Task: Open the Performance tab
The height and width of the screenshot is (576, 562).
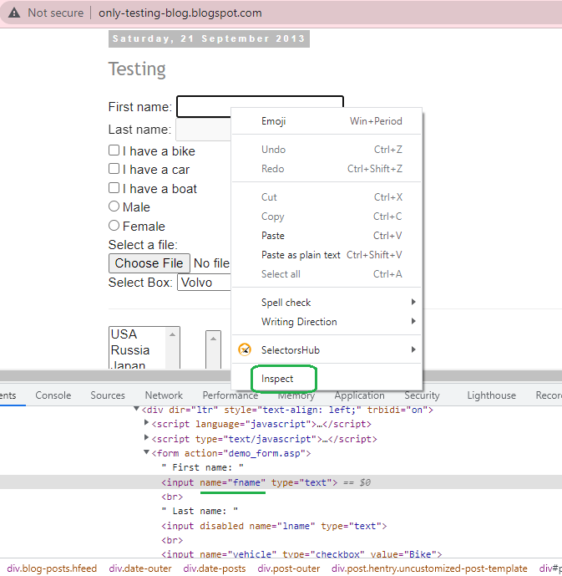Action: (x=230, y=395)
